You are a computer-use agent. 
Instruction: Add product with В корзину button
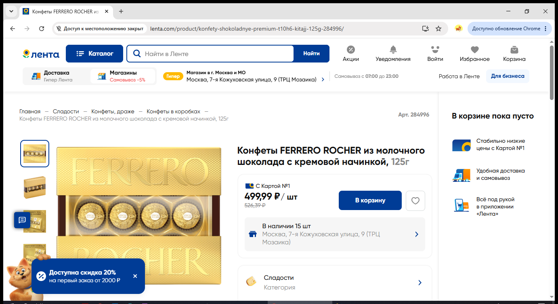pos(370,200)
